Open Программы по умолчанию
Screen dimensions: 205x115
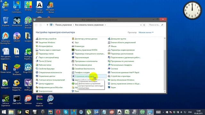121,61
